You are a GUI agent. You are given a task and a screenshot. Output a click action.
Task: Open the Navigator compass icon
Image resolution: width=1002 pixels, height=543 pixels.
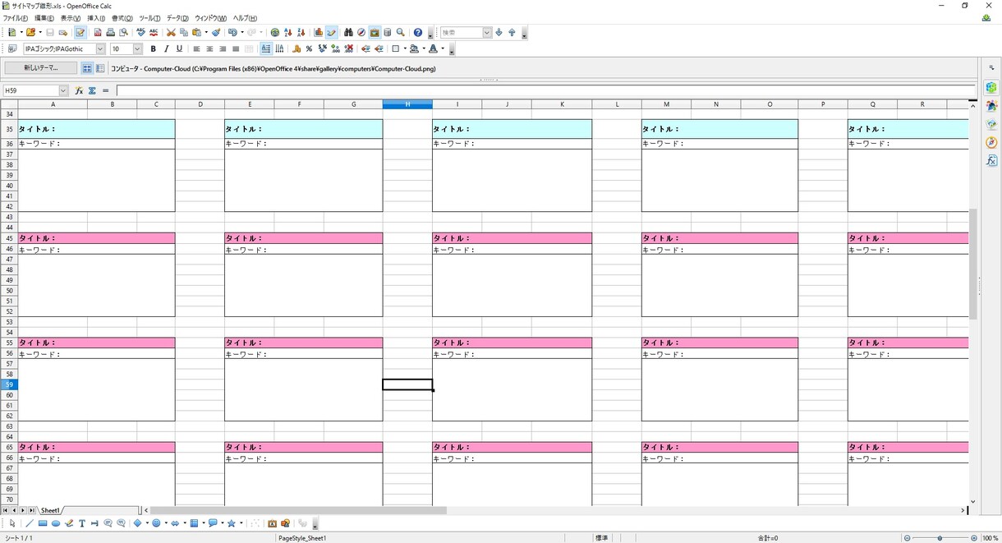(361, 33)
